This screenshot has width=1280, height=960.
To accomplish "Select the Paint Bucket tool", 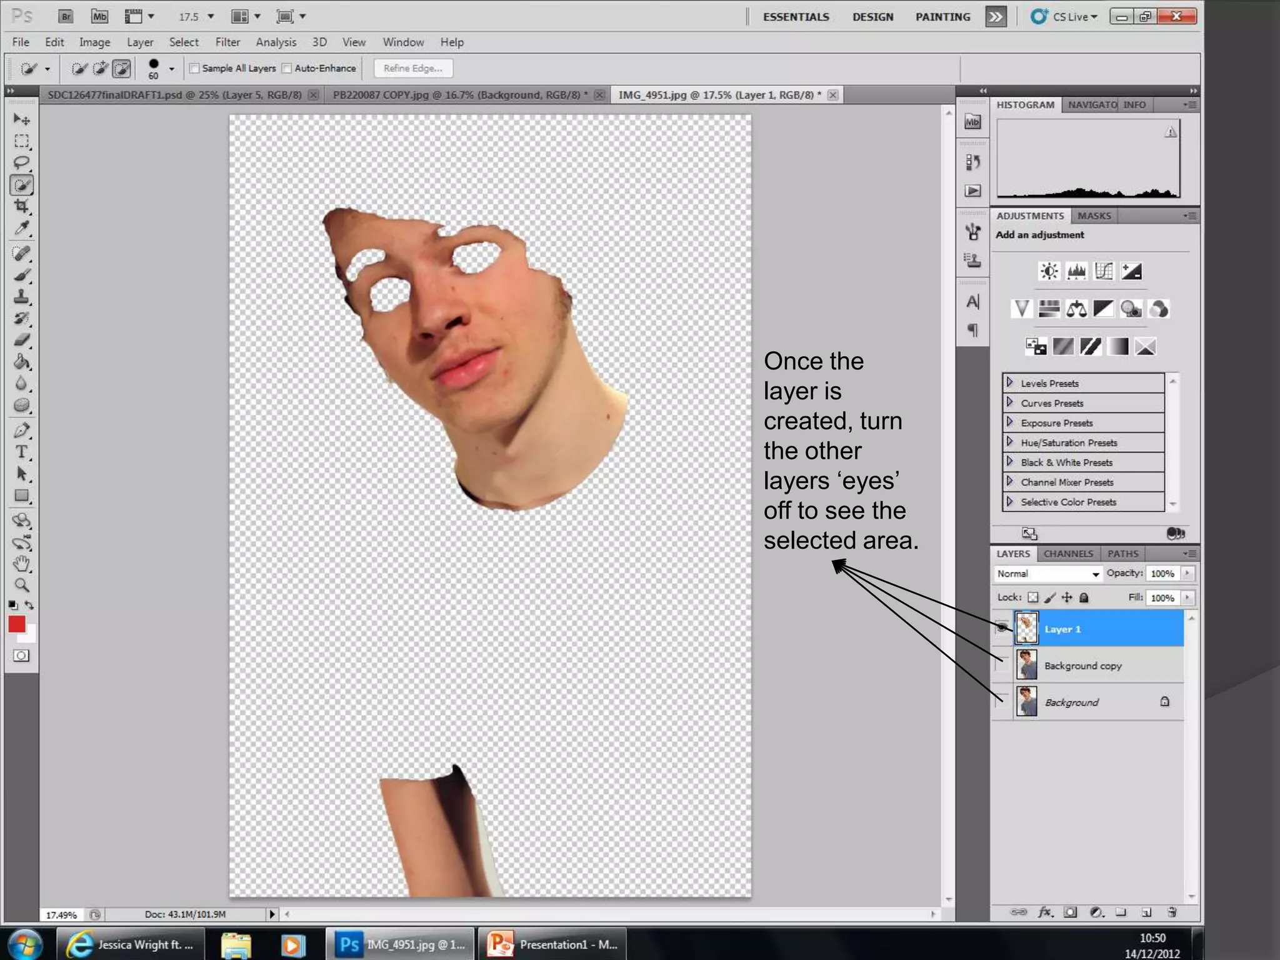I will pyautogui.click(x=22, y=362).
